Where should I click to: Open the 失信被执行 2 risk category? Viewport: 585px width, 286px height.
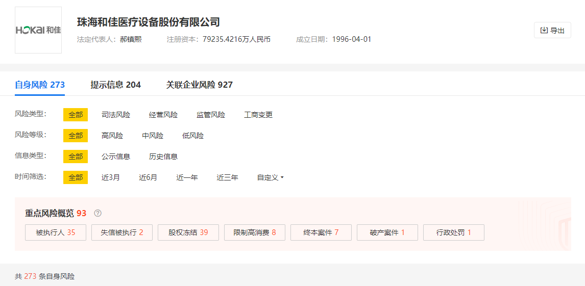click(x=122, y=232)
